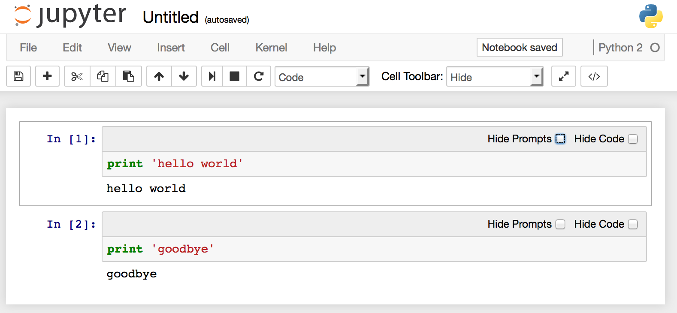The height and width of the screenshot is (313, 677).
Task: Click the Notebook saved notification
Action: [520, 47]
